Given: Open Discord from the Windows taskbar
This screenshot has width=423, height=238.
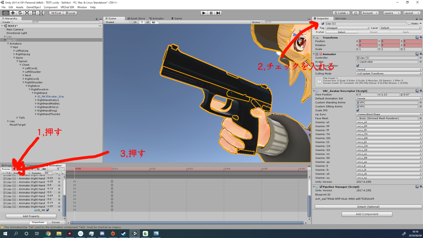Looking at the screenshot, I should (102, 233).
